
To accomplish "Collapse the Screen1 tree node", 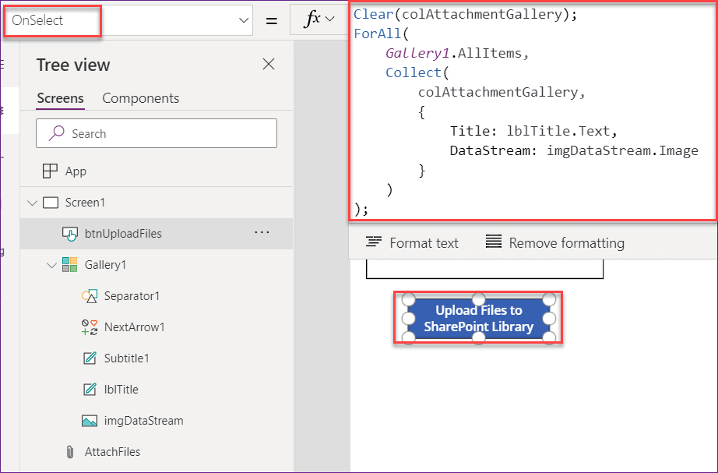I will tap(32, 202).
